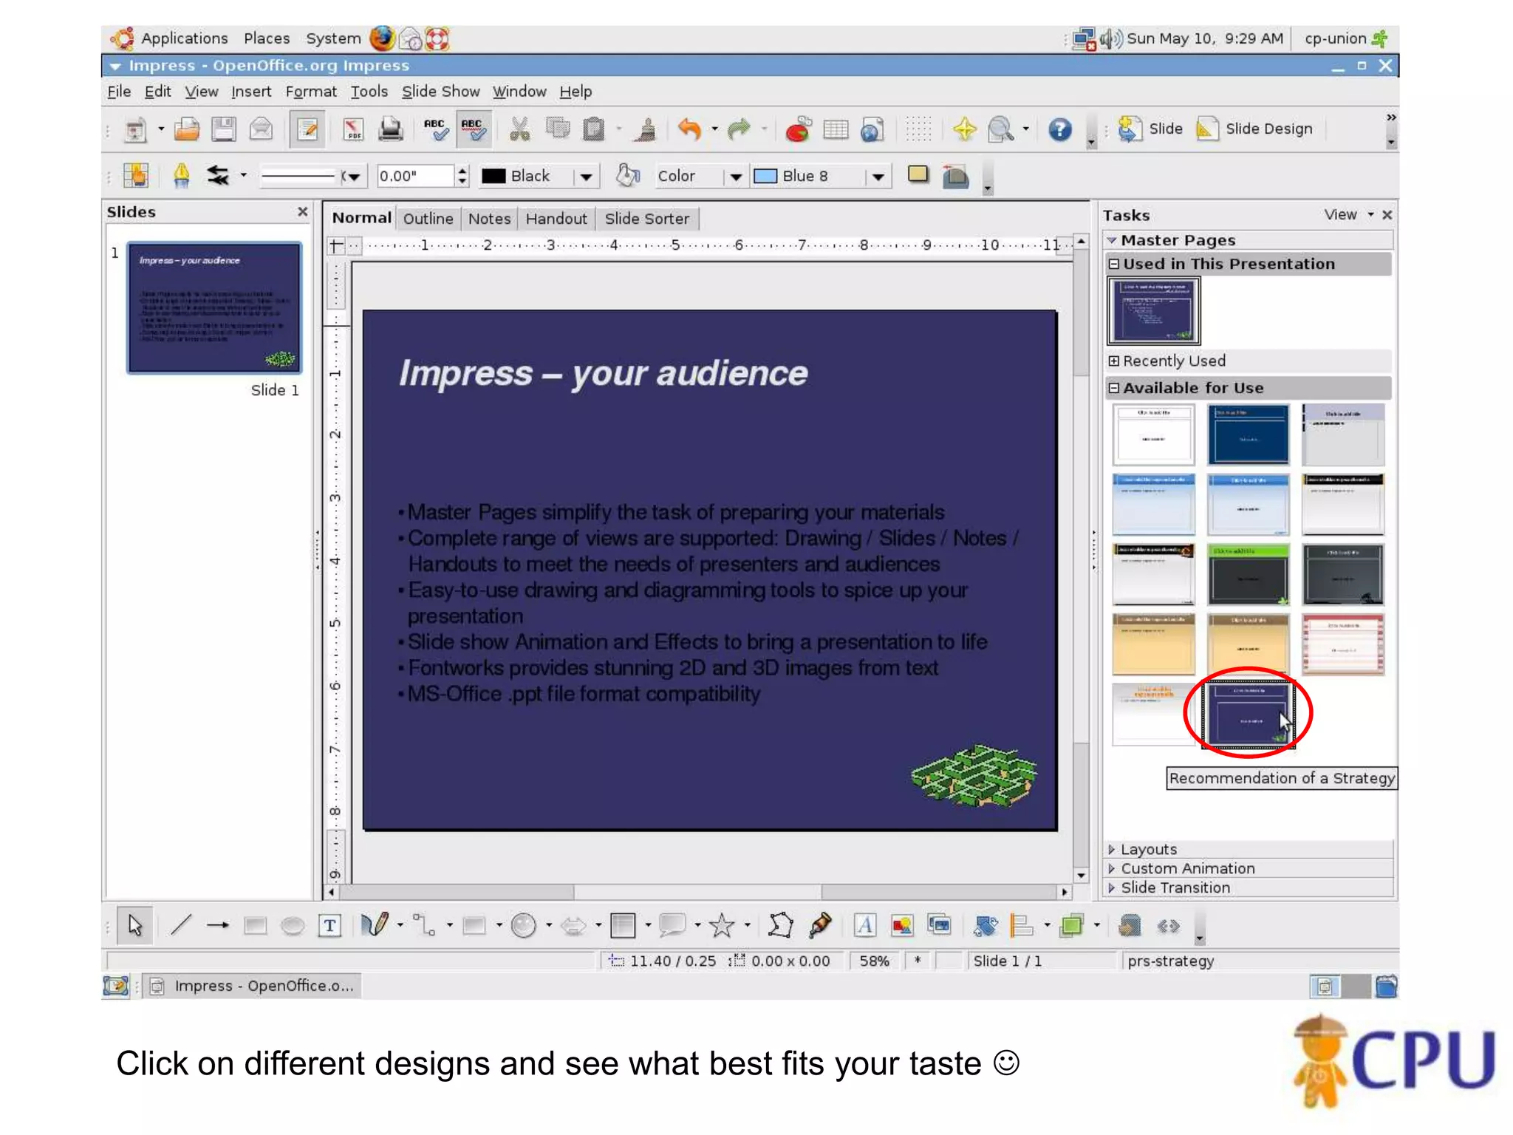Viewport: 1513px width, 1135px height.
Task: Click the line width 0.00" field
Action: [415, 176]
